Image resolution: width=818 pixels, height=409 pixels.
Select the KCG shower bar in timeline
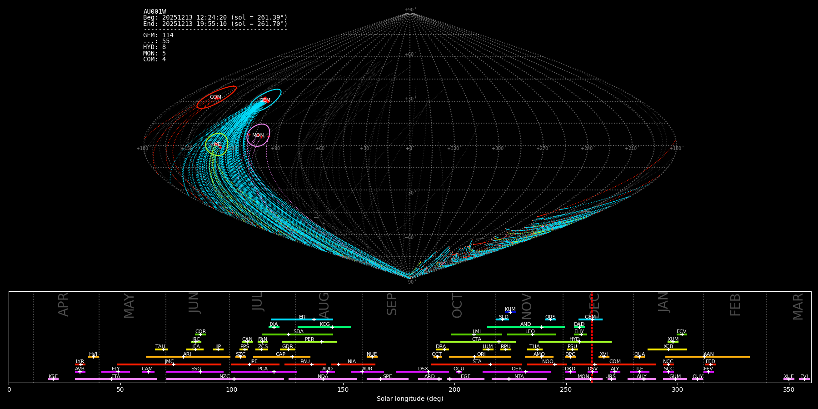[x=324, y=327]
